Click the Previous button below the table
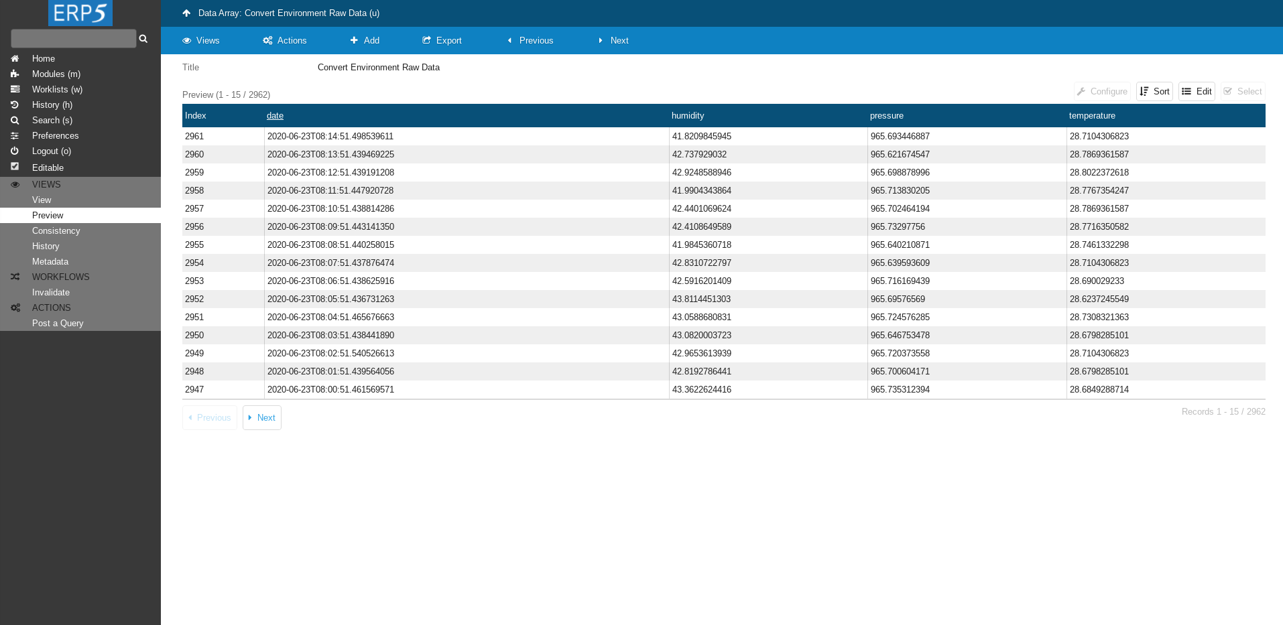 [210, 418]
